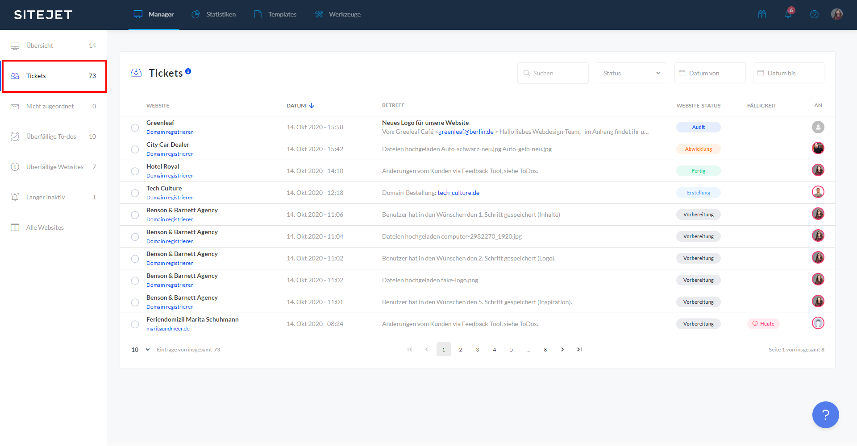Open the gift icon in top bar
This screenshot has height=446, width=857.
tap(762, 14)
